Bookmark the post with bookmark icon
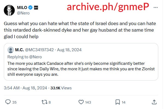164x109 pixels. (118, 102)
